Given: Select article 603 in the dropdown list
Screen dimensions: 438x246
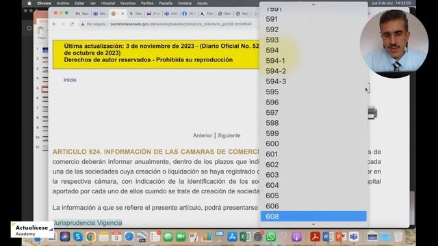Looking at the screenshot, I should [313, 175].
